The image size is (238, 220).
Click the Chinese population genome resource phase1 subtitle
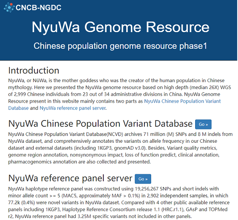click(x=120, y=46)
